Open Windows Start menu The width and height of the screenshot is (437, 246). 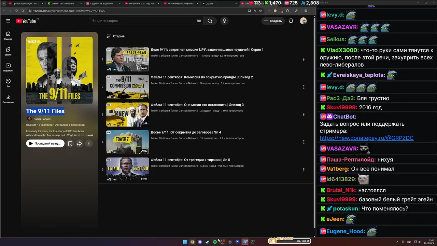pos(185,242)
